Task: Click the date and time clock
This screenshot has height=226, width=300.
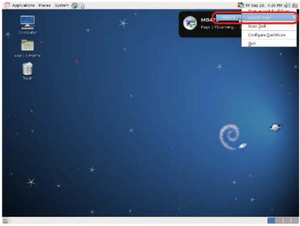Action: click(x=264, y=5)
